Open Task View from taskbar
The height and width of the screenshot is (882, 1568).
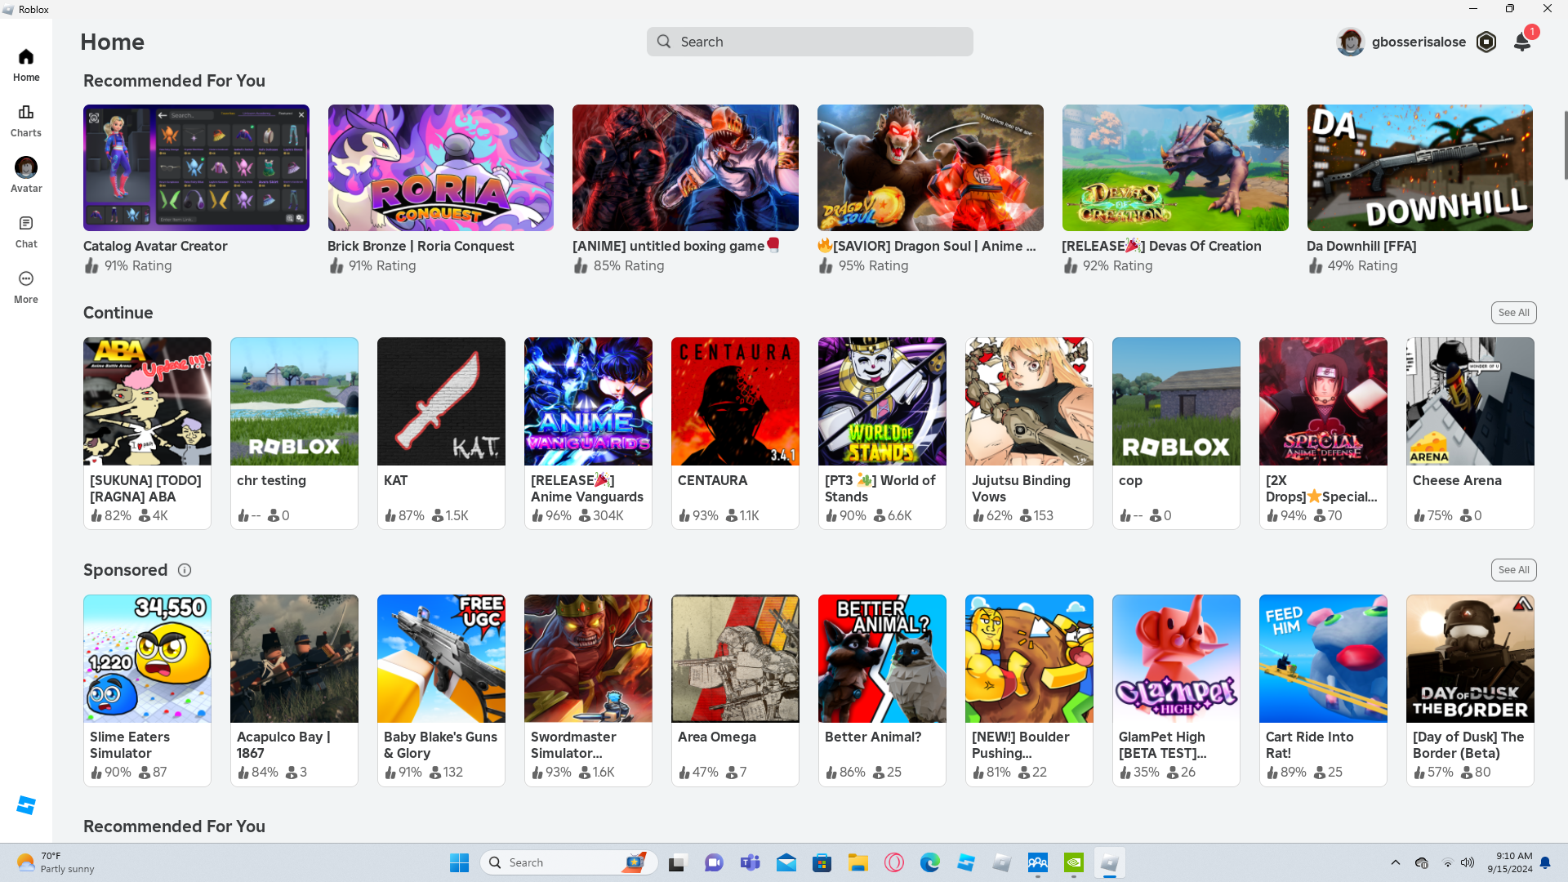pos(677,862)
